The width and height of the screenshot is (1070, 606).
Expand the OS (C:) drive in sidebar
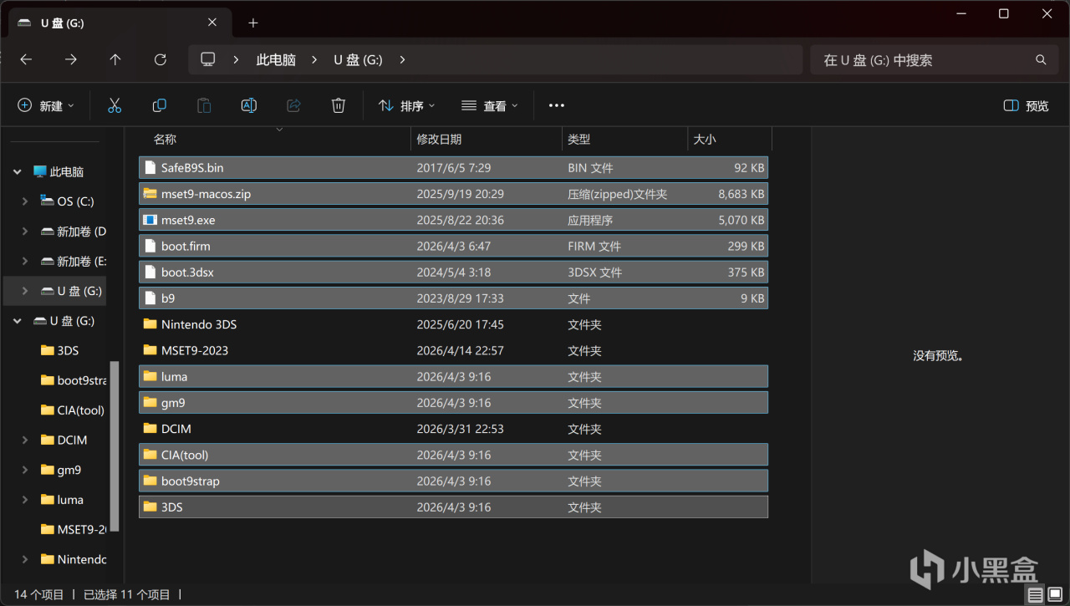(x=25, y=201)
